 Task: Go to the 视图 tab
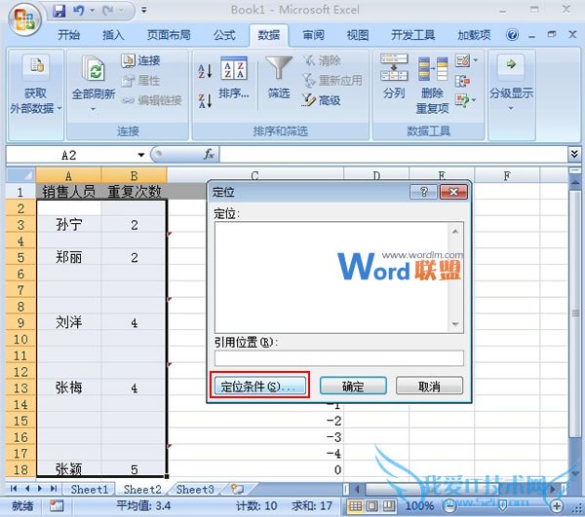click(358, 35)
